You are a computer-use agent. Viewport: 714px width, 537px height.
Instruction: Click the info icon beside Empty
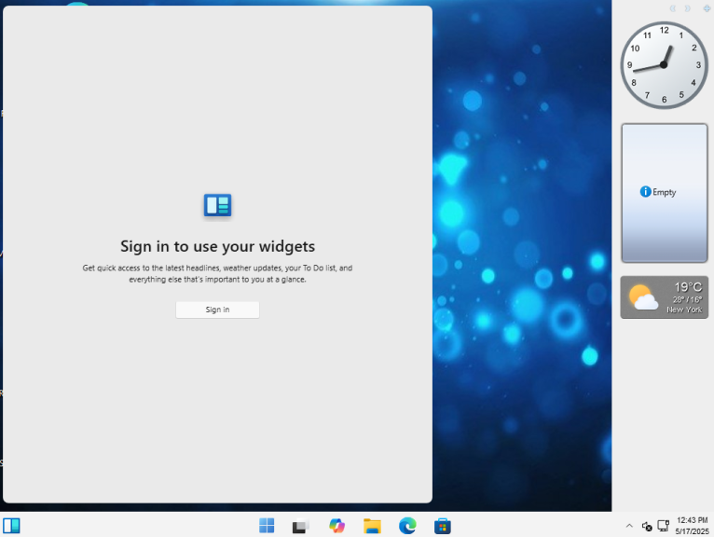(645, 192)
